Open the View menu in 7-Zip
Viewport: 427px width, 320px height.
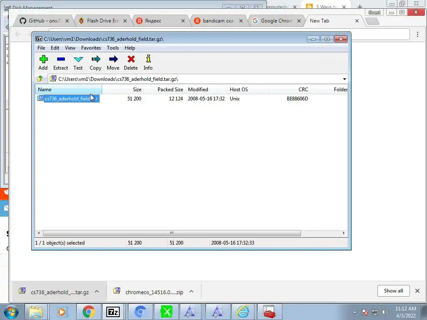point(70,48)
